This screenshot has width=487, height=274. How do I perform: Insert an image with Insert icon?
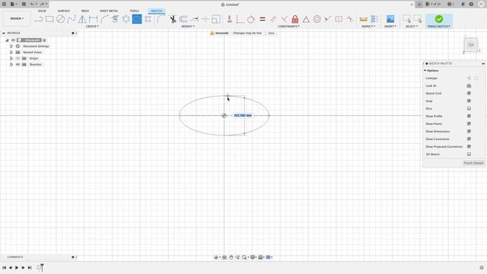point(390,19)
